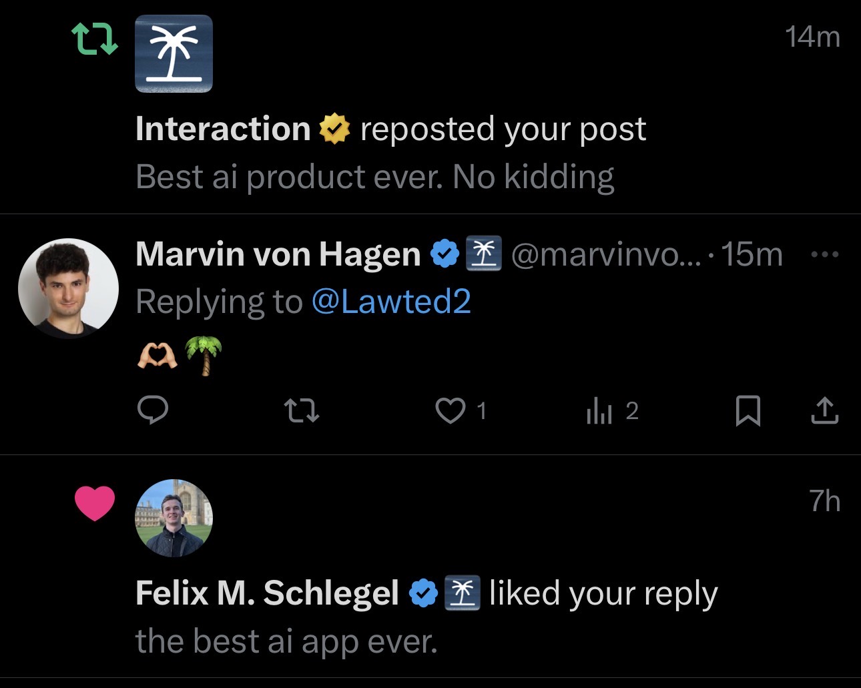Click the pink heart like notification icon
Image resolution: width=861 pixels, height=688 pixels.
click(x=95, y=503)
